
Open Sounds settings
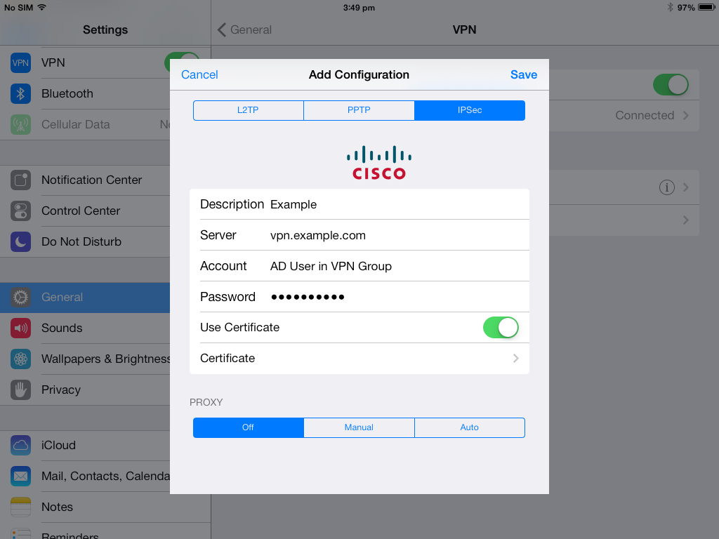[x=85, y=328]
